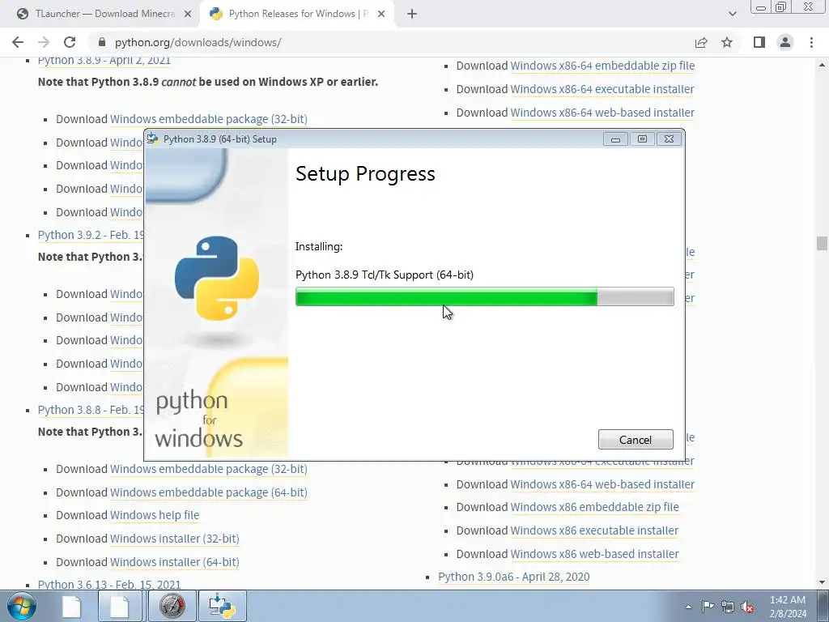This screenshot has height=622, width=829.
Task: Open the Chrome three-dot menu
Action: point(811,42)
